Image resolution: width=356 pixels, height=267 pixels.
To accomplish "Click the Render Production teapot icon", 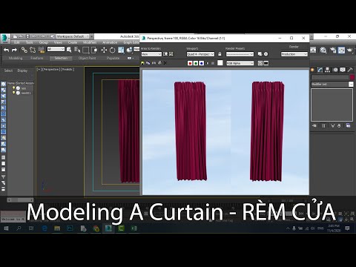I will coord(350,50).
